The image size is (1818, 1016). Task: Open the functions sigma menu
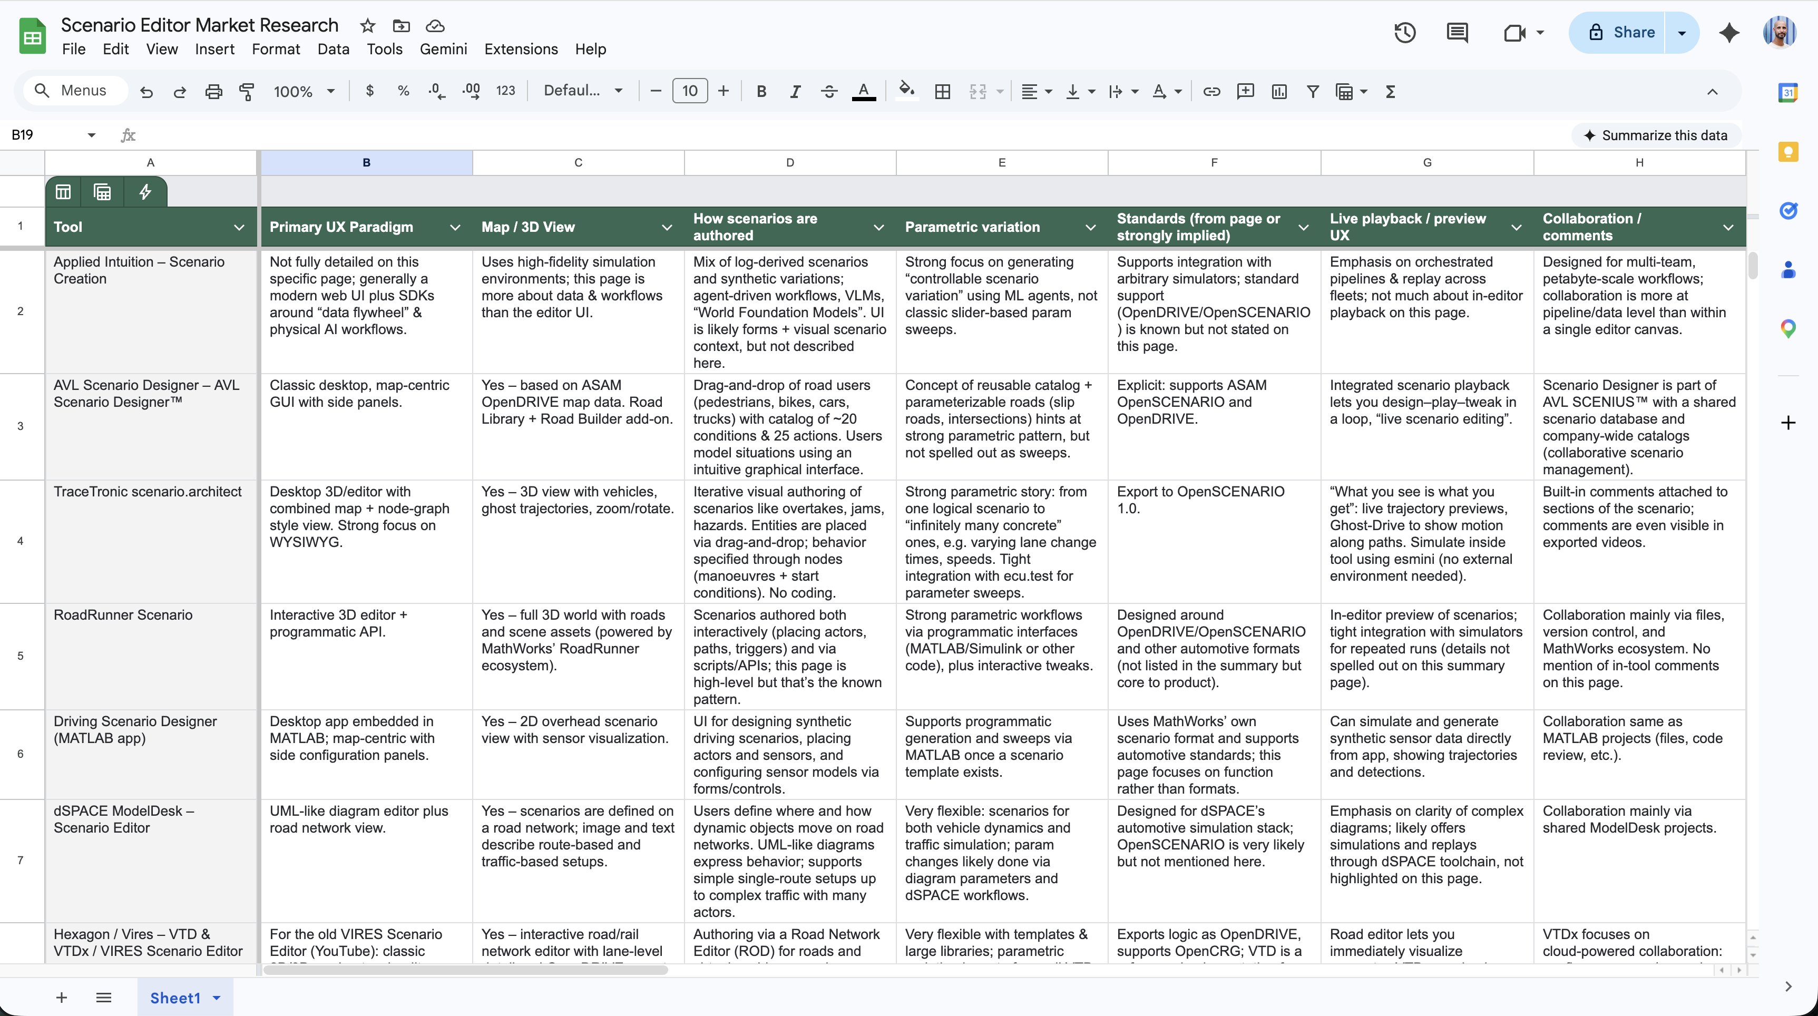pyautogui.click(x=1390, y=91)
